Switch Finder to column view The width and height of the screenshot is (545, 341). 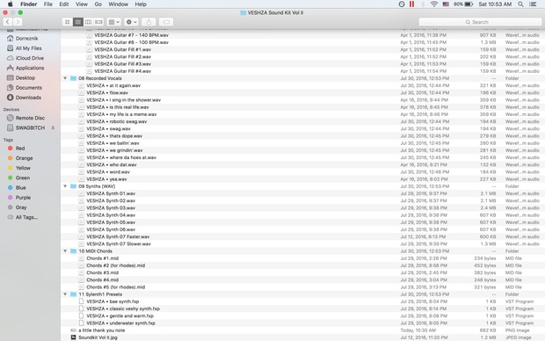pyautogui.click(x=88, y=22)
